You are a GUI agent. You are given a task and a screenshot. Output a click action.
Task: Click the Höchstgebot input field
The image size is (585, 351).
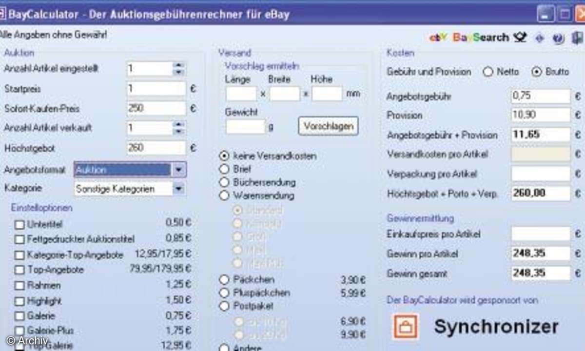point(156,147)
